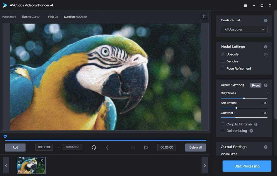
Task: Click Output Settings help icon
Action: (265, 147)
